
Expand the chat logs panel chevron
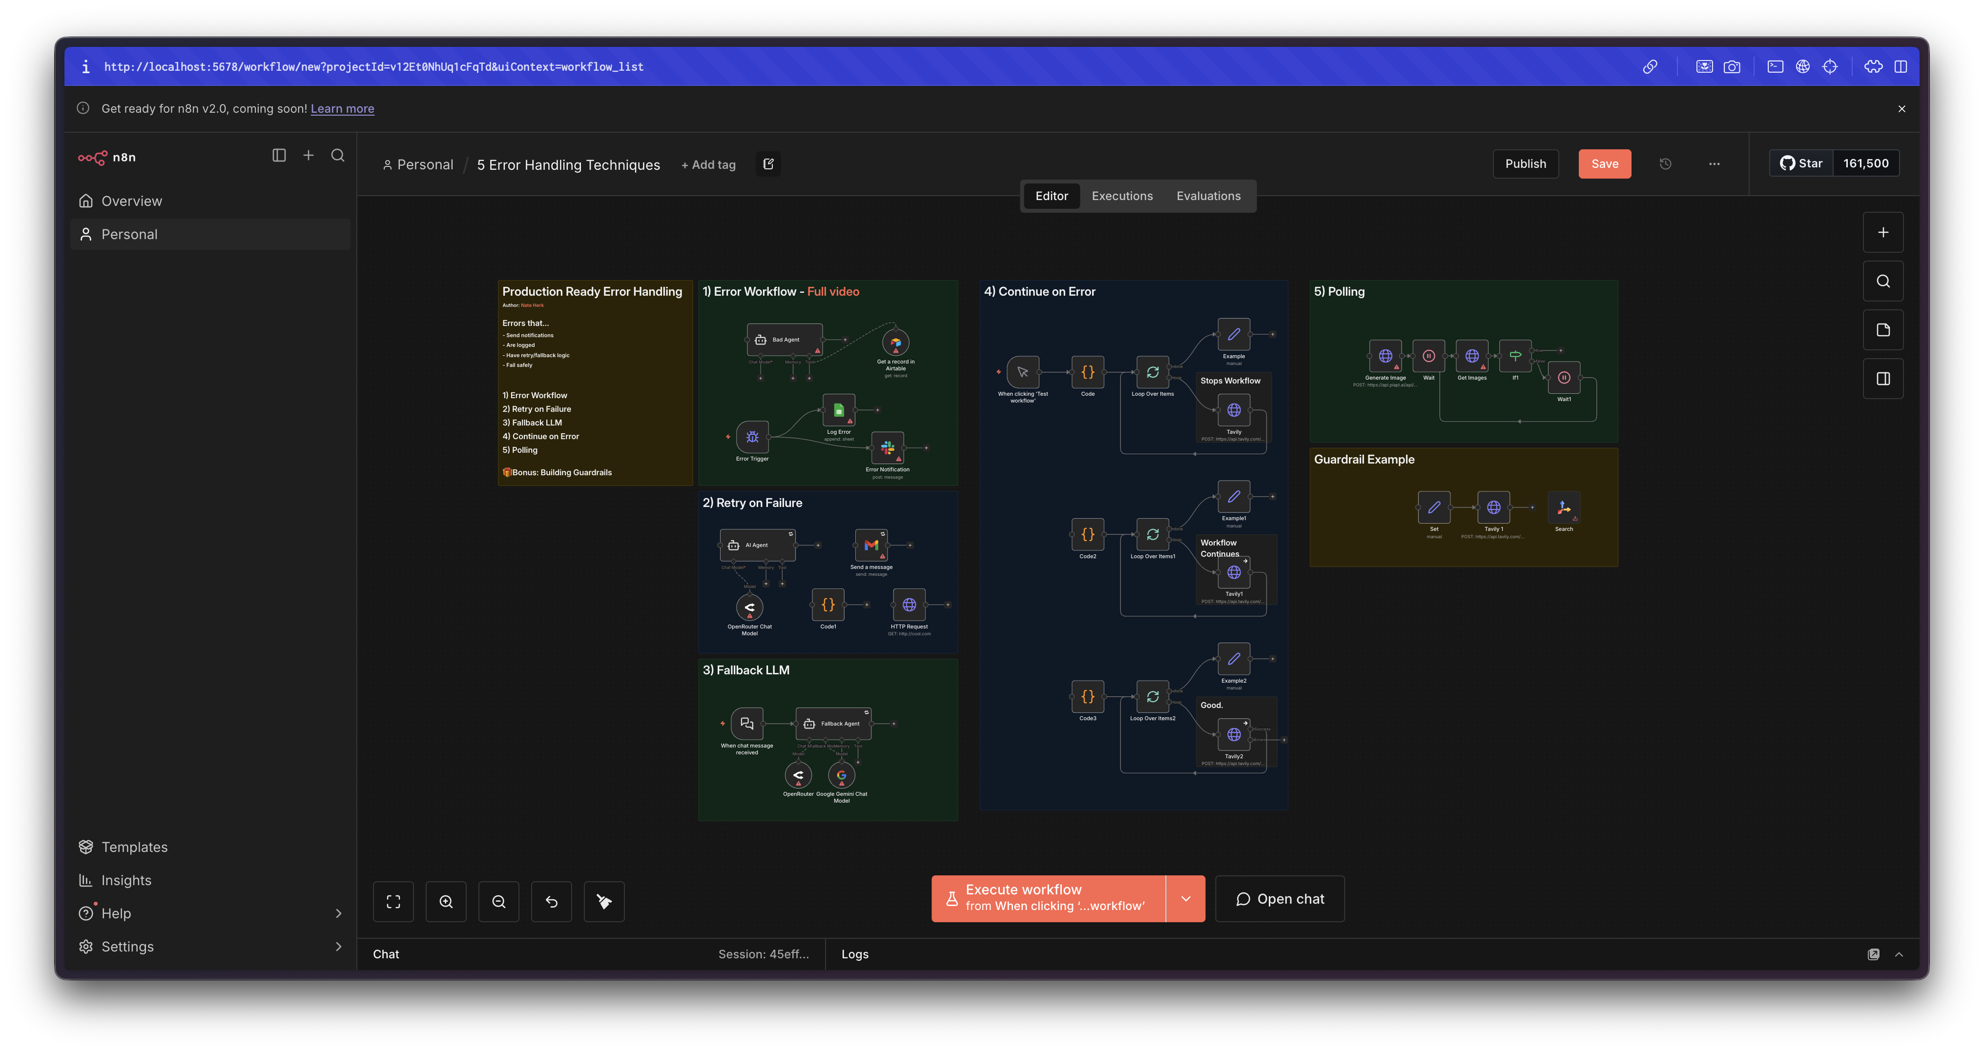point(1899,954)
